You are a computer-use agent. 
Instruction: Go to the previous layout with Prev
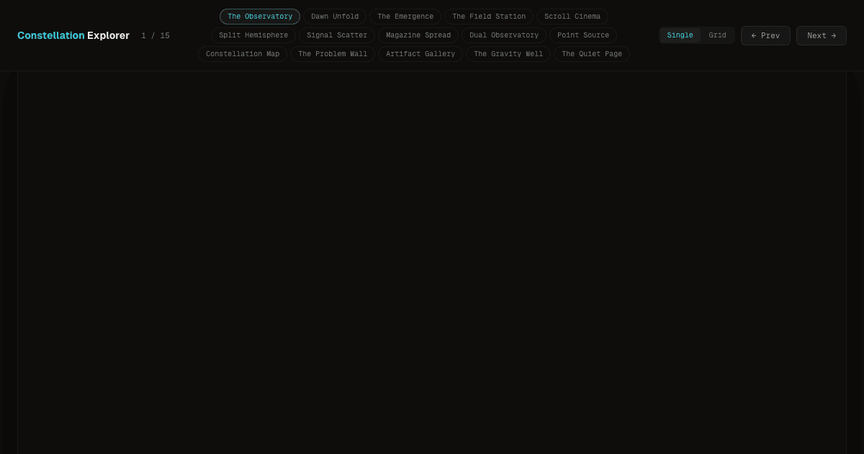click(765, 35)
